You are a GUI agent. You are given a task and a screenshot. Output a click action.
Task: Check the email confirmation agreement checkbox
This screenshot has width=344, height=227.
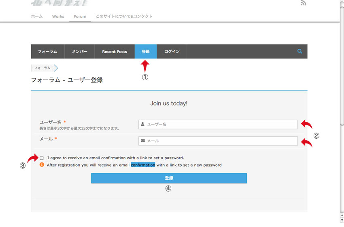point(42,158)
